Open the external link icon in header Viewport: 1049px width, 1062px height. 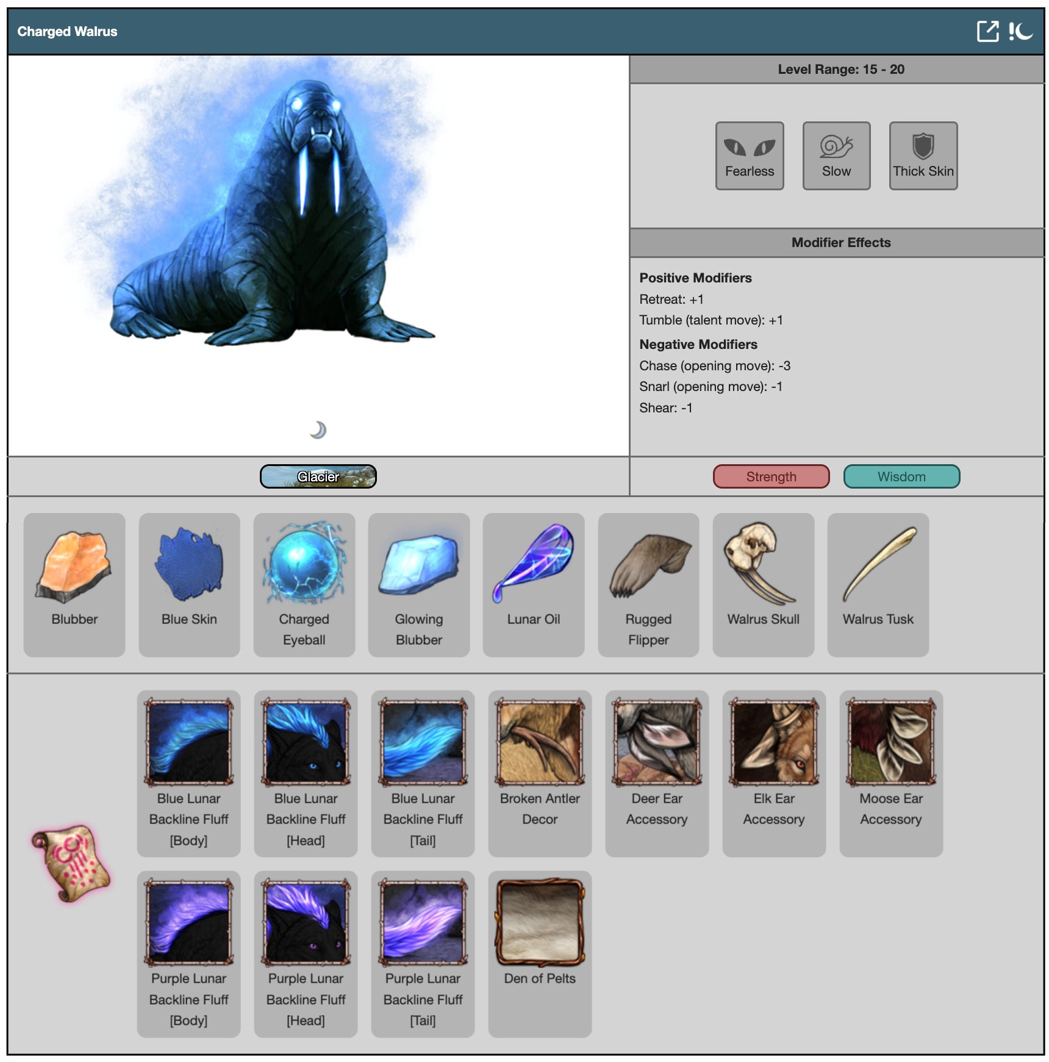tap(987, 31)
